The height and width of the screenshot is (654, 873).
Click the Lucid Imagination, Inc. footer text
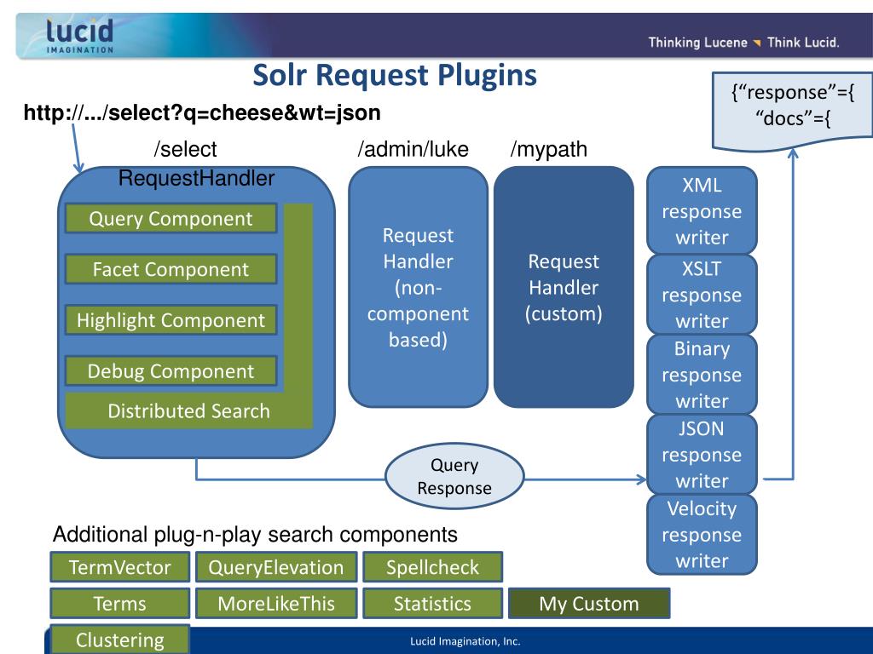[x=465, y=641]
